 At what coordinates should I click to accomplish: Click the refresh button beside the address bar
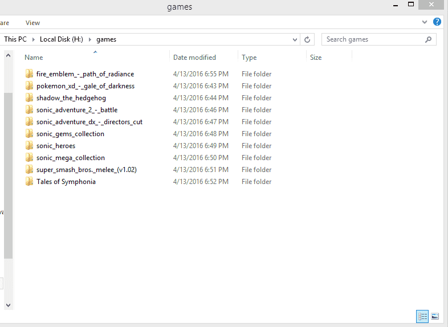[307, 39]
